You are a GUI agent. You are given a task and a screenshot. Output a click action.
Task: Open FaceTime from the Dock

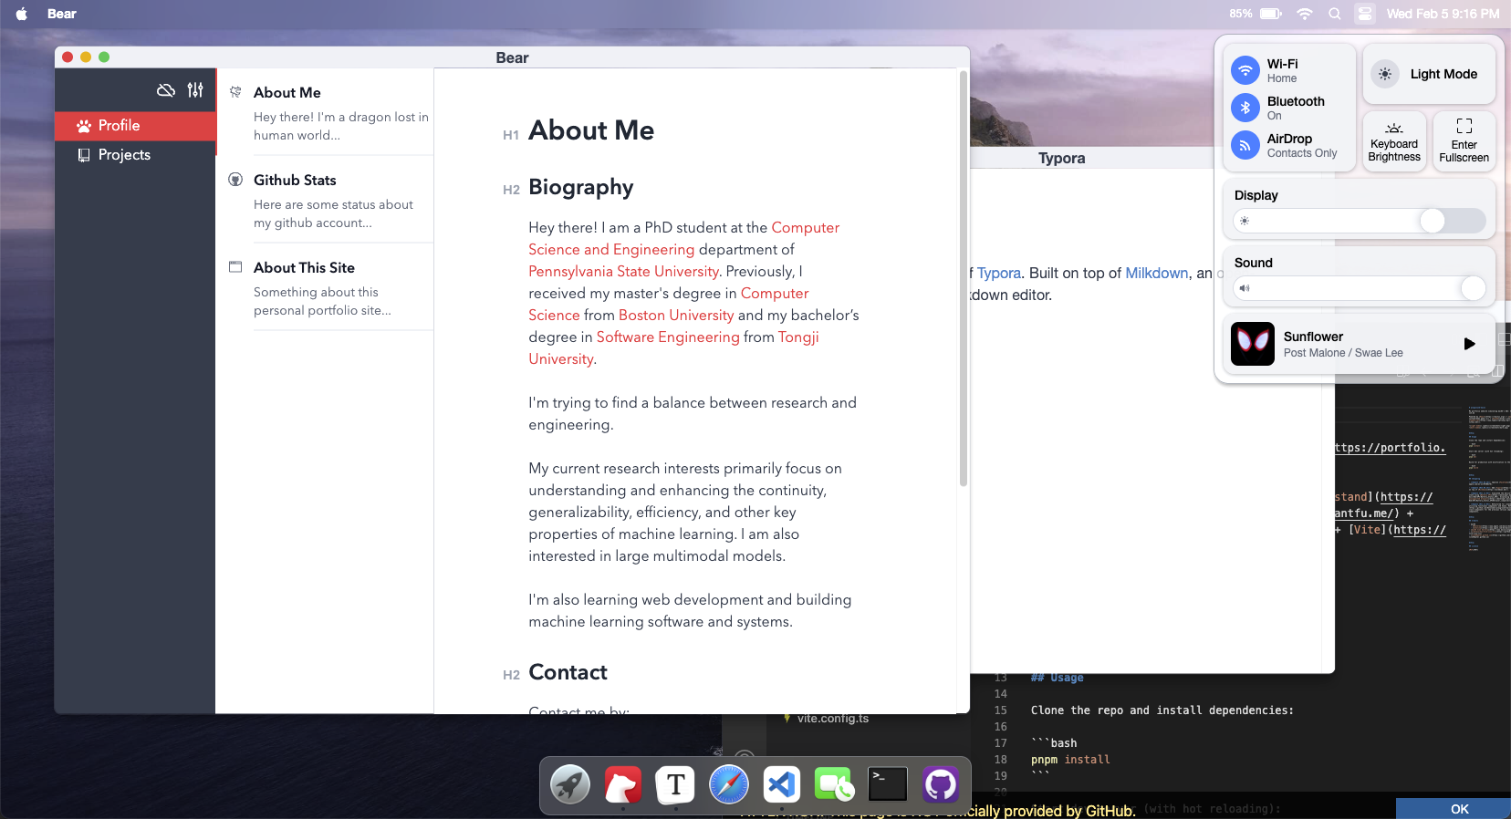834,784
